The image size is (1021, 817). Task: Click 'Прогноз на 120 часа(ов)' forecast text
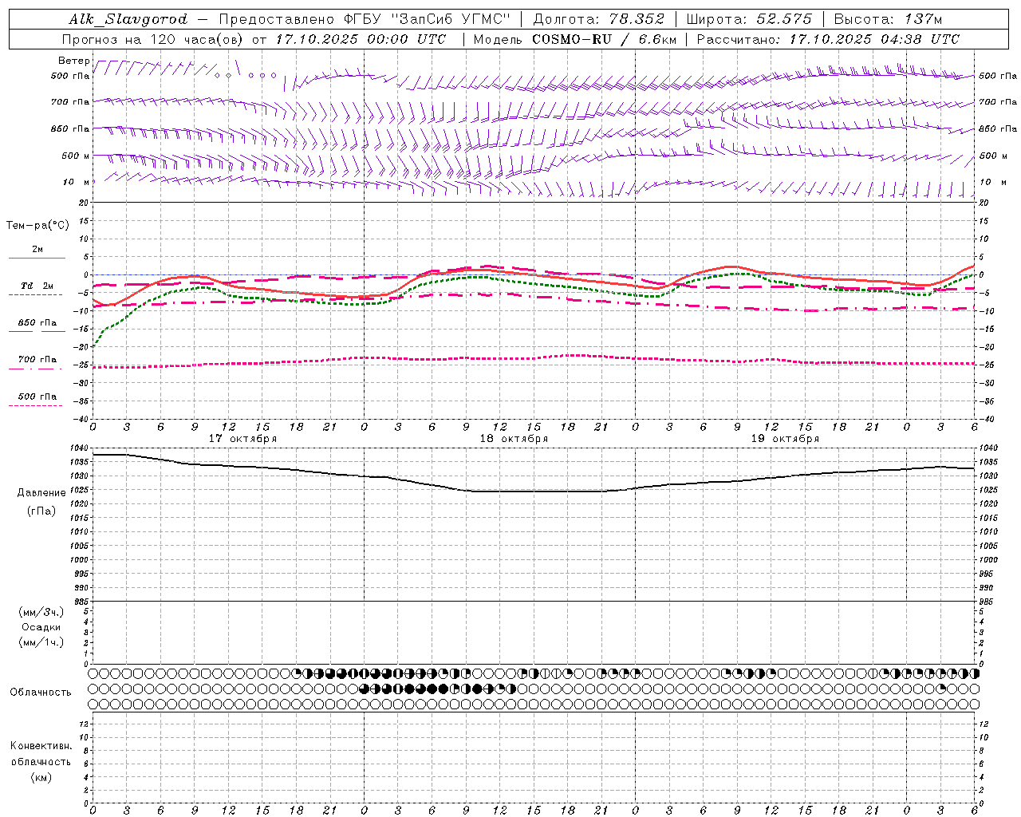pos(154,39)
